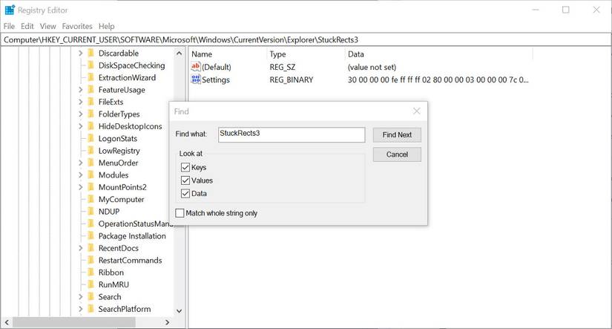Open the Edit menu
This screenshot has width=612, height=329.
click(27, 26)
